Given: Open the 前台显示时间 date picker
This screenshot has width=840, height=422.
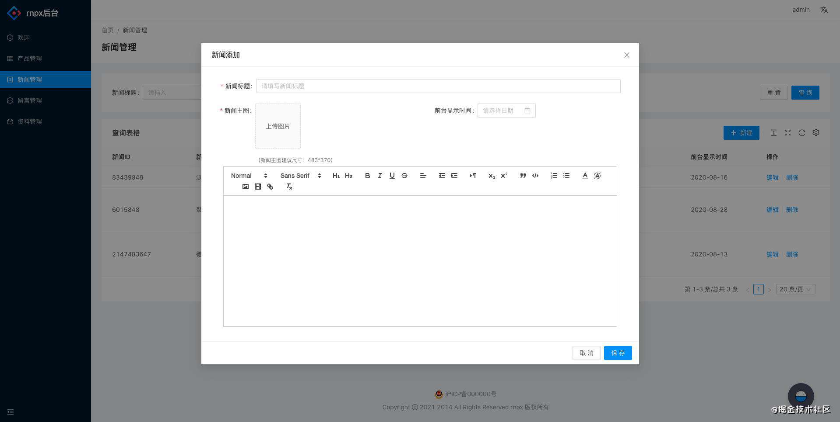Looking at the screenshot, I should pyautogui.click(x=506, y=111).
